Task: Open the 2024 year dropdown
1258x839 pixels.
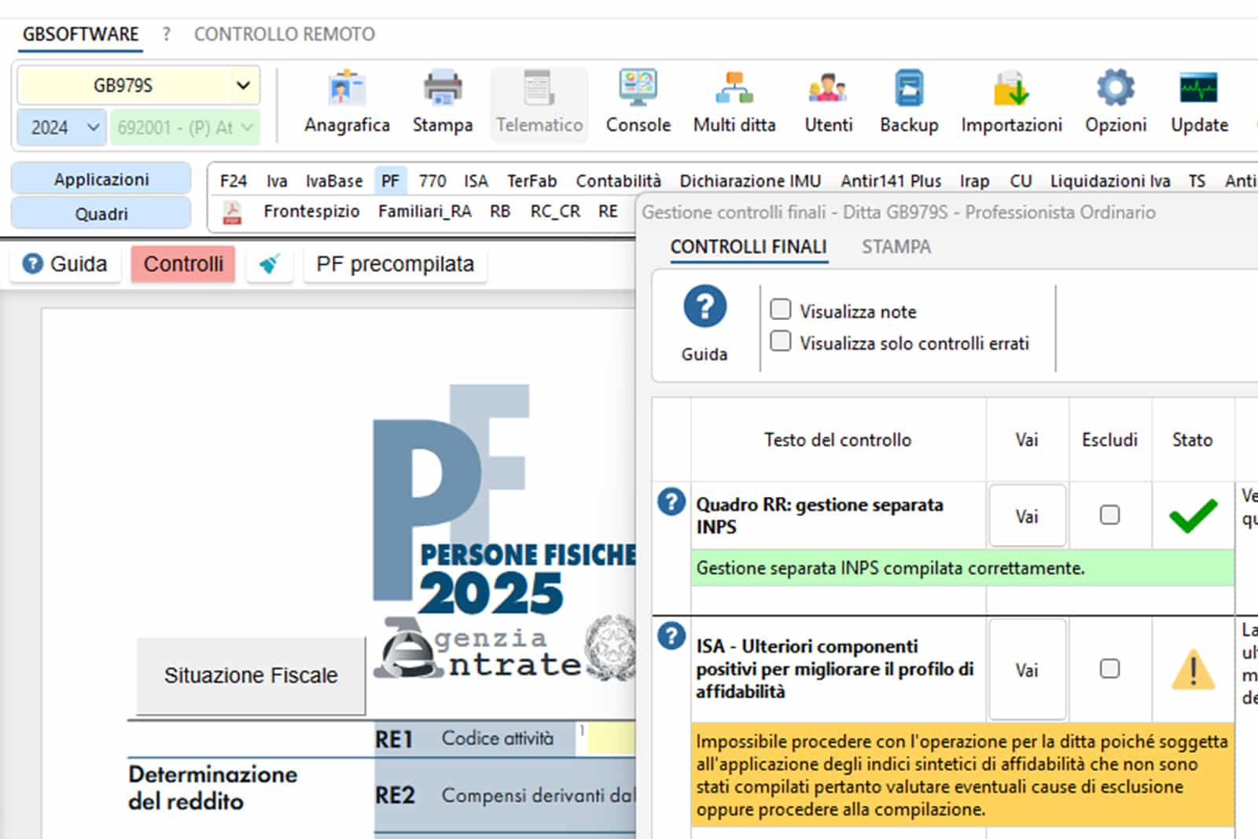Action: [93, 127]
